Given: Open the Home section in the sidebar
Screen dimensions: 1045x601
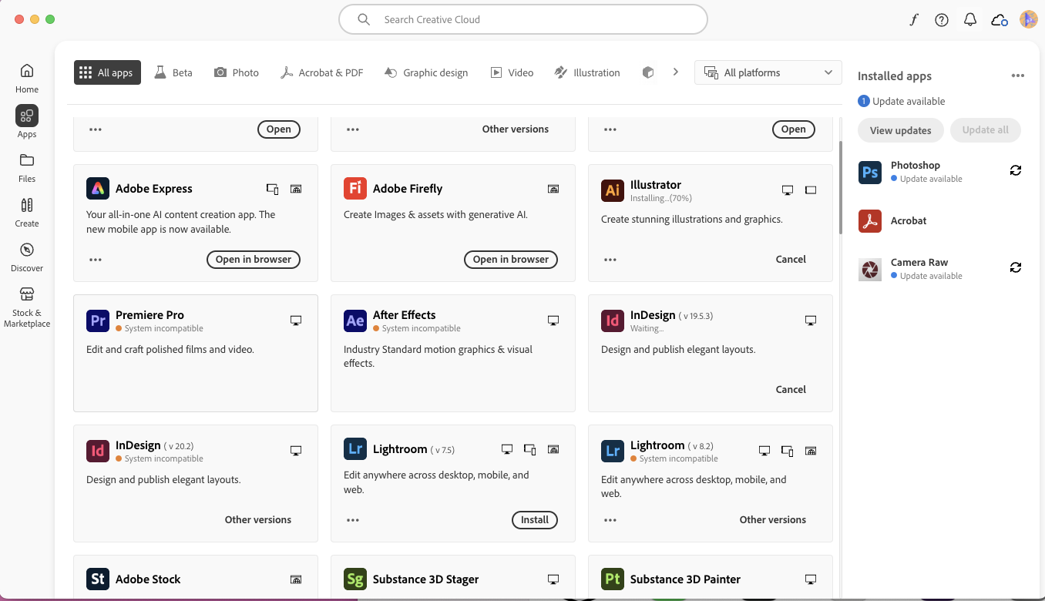Looking at the screenshot, I should (27, 78).
